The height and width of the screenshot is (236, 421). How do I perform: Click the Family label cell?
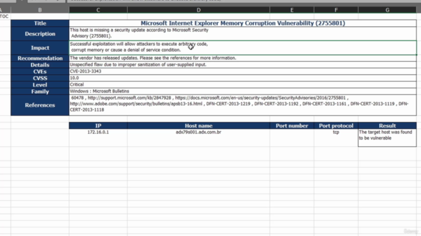[39, 92]
